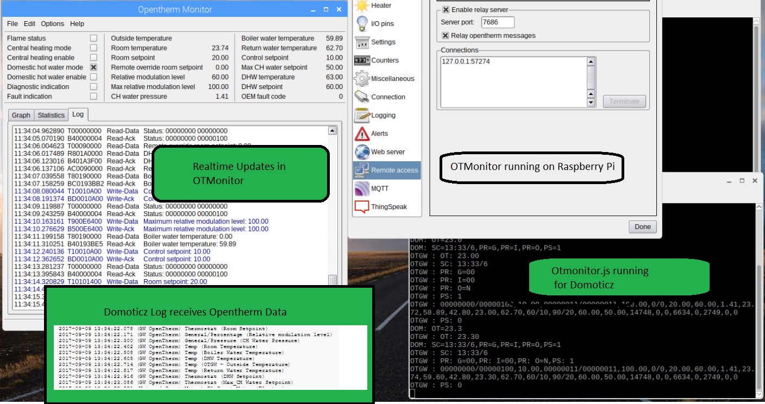The image size is (765, 404).
Task: Select the log row timestamped 11:34:12.240136
Action: (x=170, y=252)
